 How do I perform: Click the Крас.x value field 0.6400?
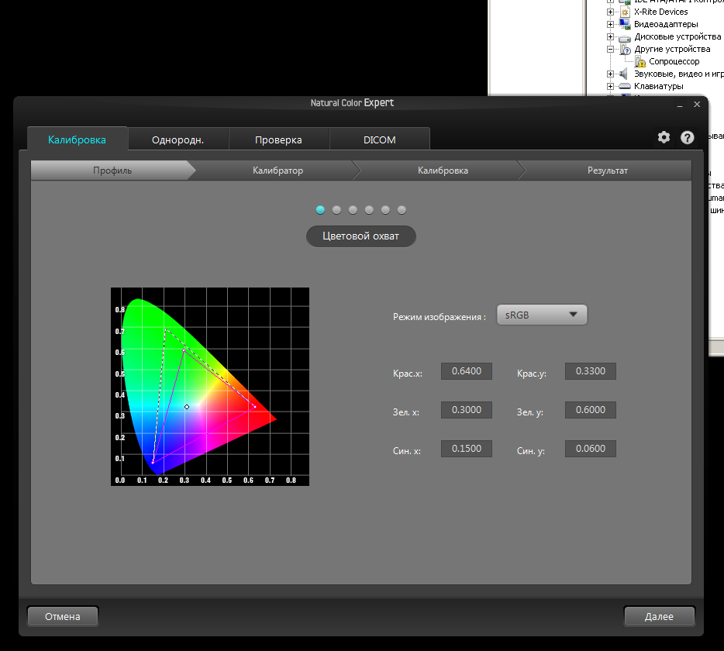[467, 371]
